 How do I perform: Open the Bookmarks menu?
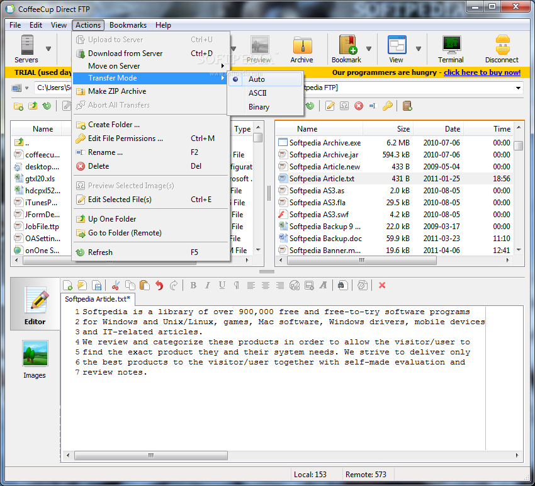(128, 25)
